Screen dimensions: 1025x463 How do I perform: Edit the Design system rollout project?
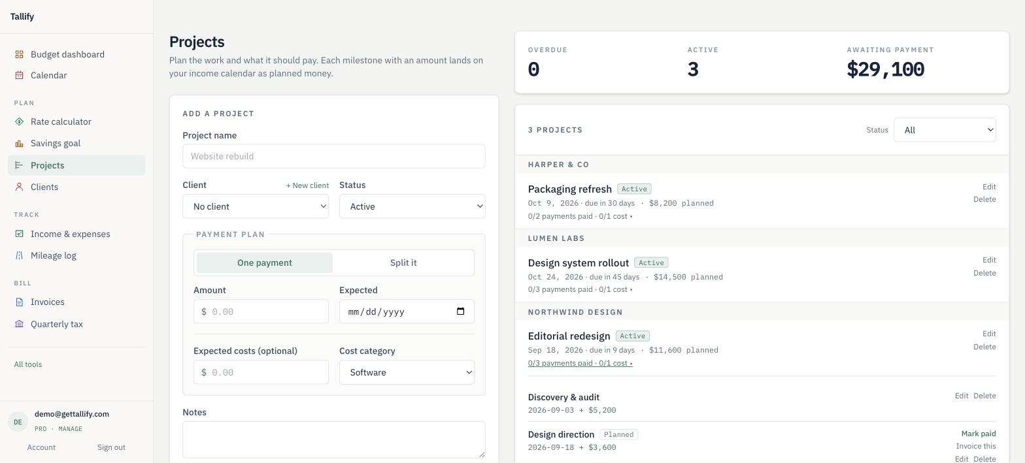tap(989, 260)
